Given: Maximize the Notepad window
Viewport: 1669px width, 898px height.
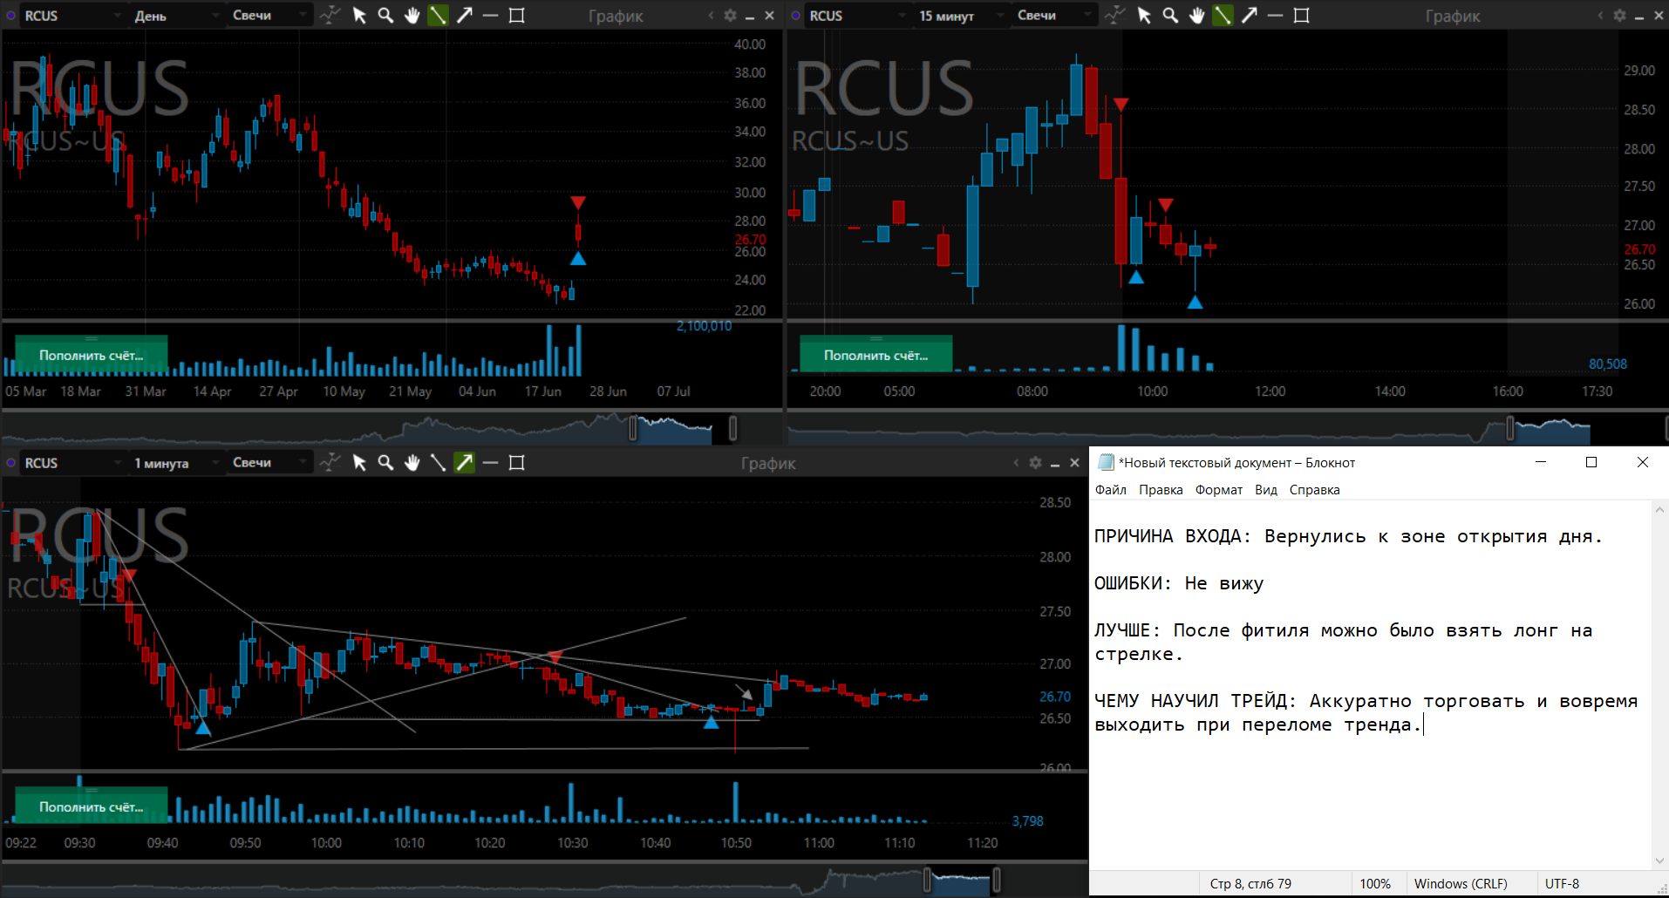Looking at the screenshot, I should pyautogui.click(x=1591, y=462).
